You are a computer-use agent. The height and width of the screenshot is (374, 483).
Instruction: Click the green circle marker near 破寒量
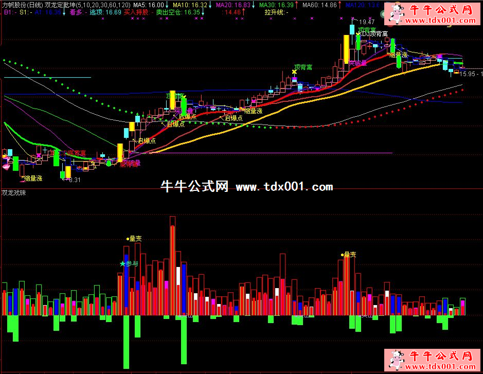109,164
